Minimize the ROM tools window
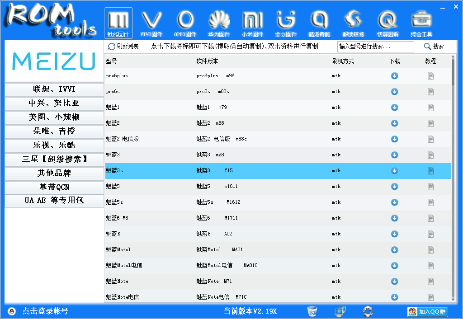Viewport: 463px width, 319px height. [442, 8]
